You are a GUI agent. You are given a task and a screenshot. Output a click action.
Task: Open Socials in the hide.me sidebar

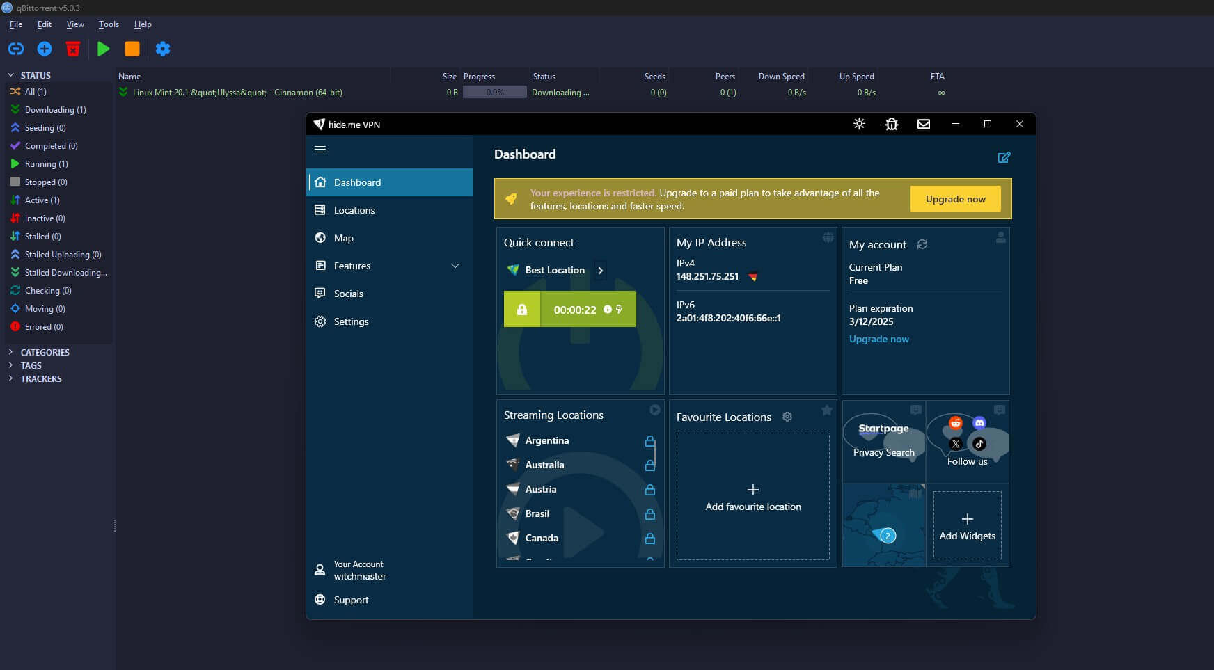[390, 294]
